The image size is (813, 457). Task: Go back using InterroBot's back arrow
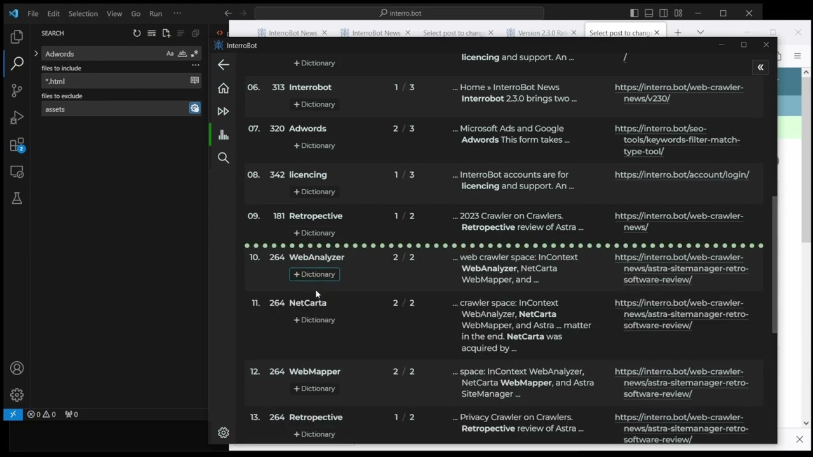(x=224, y=64)
